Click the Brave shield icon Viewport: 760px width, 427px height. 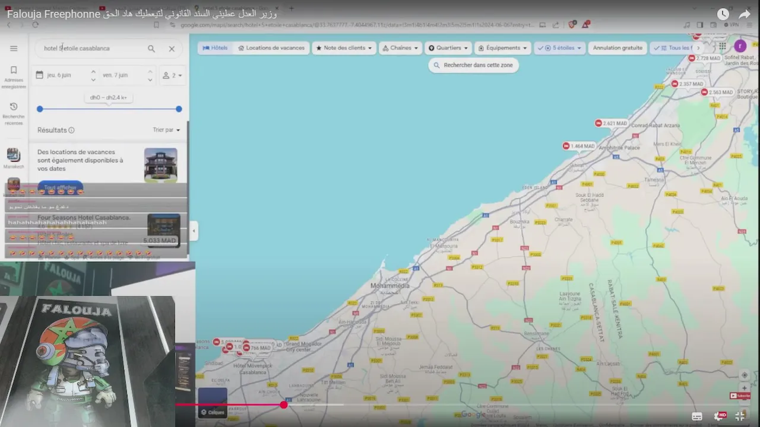572,25
